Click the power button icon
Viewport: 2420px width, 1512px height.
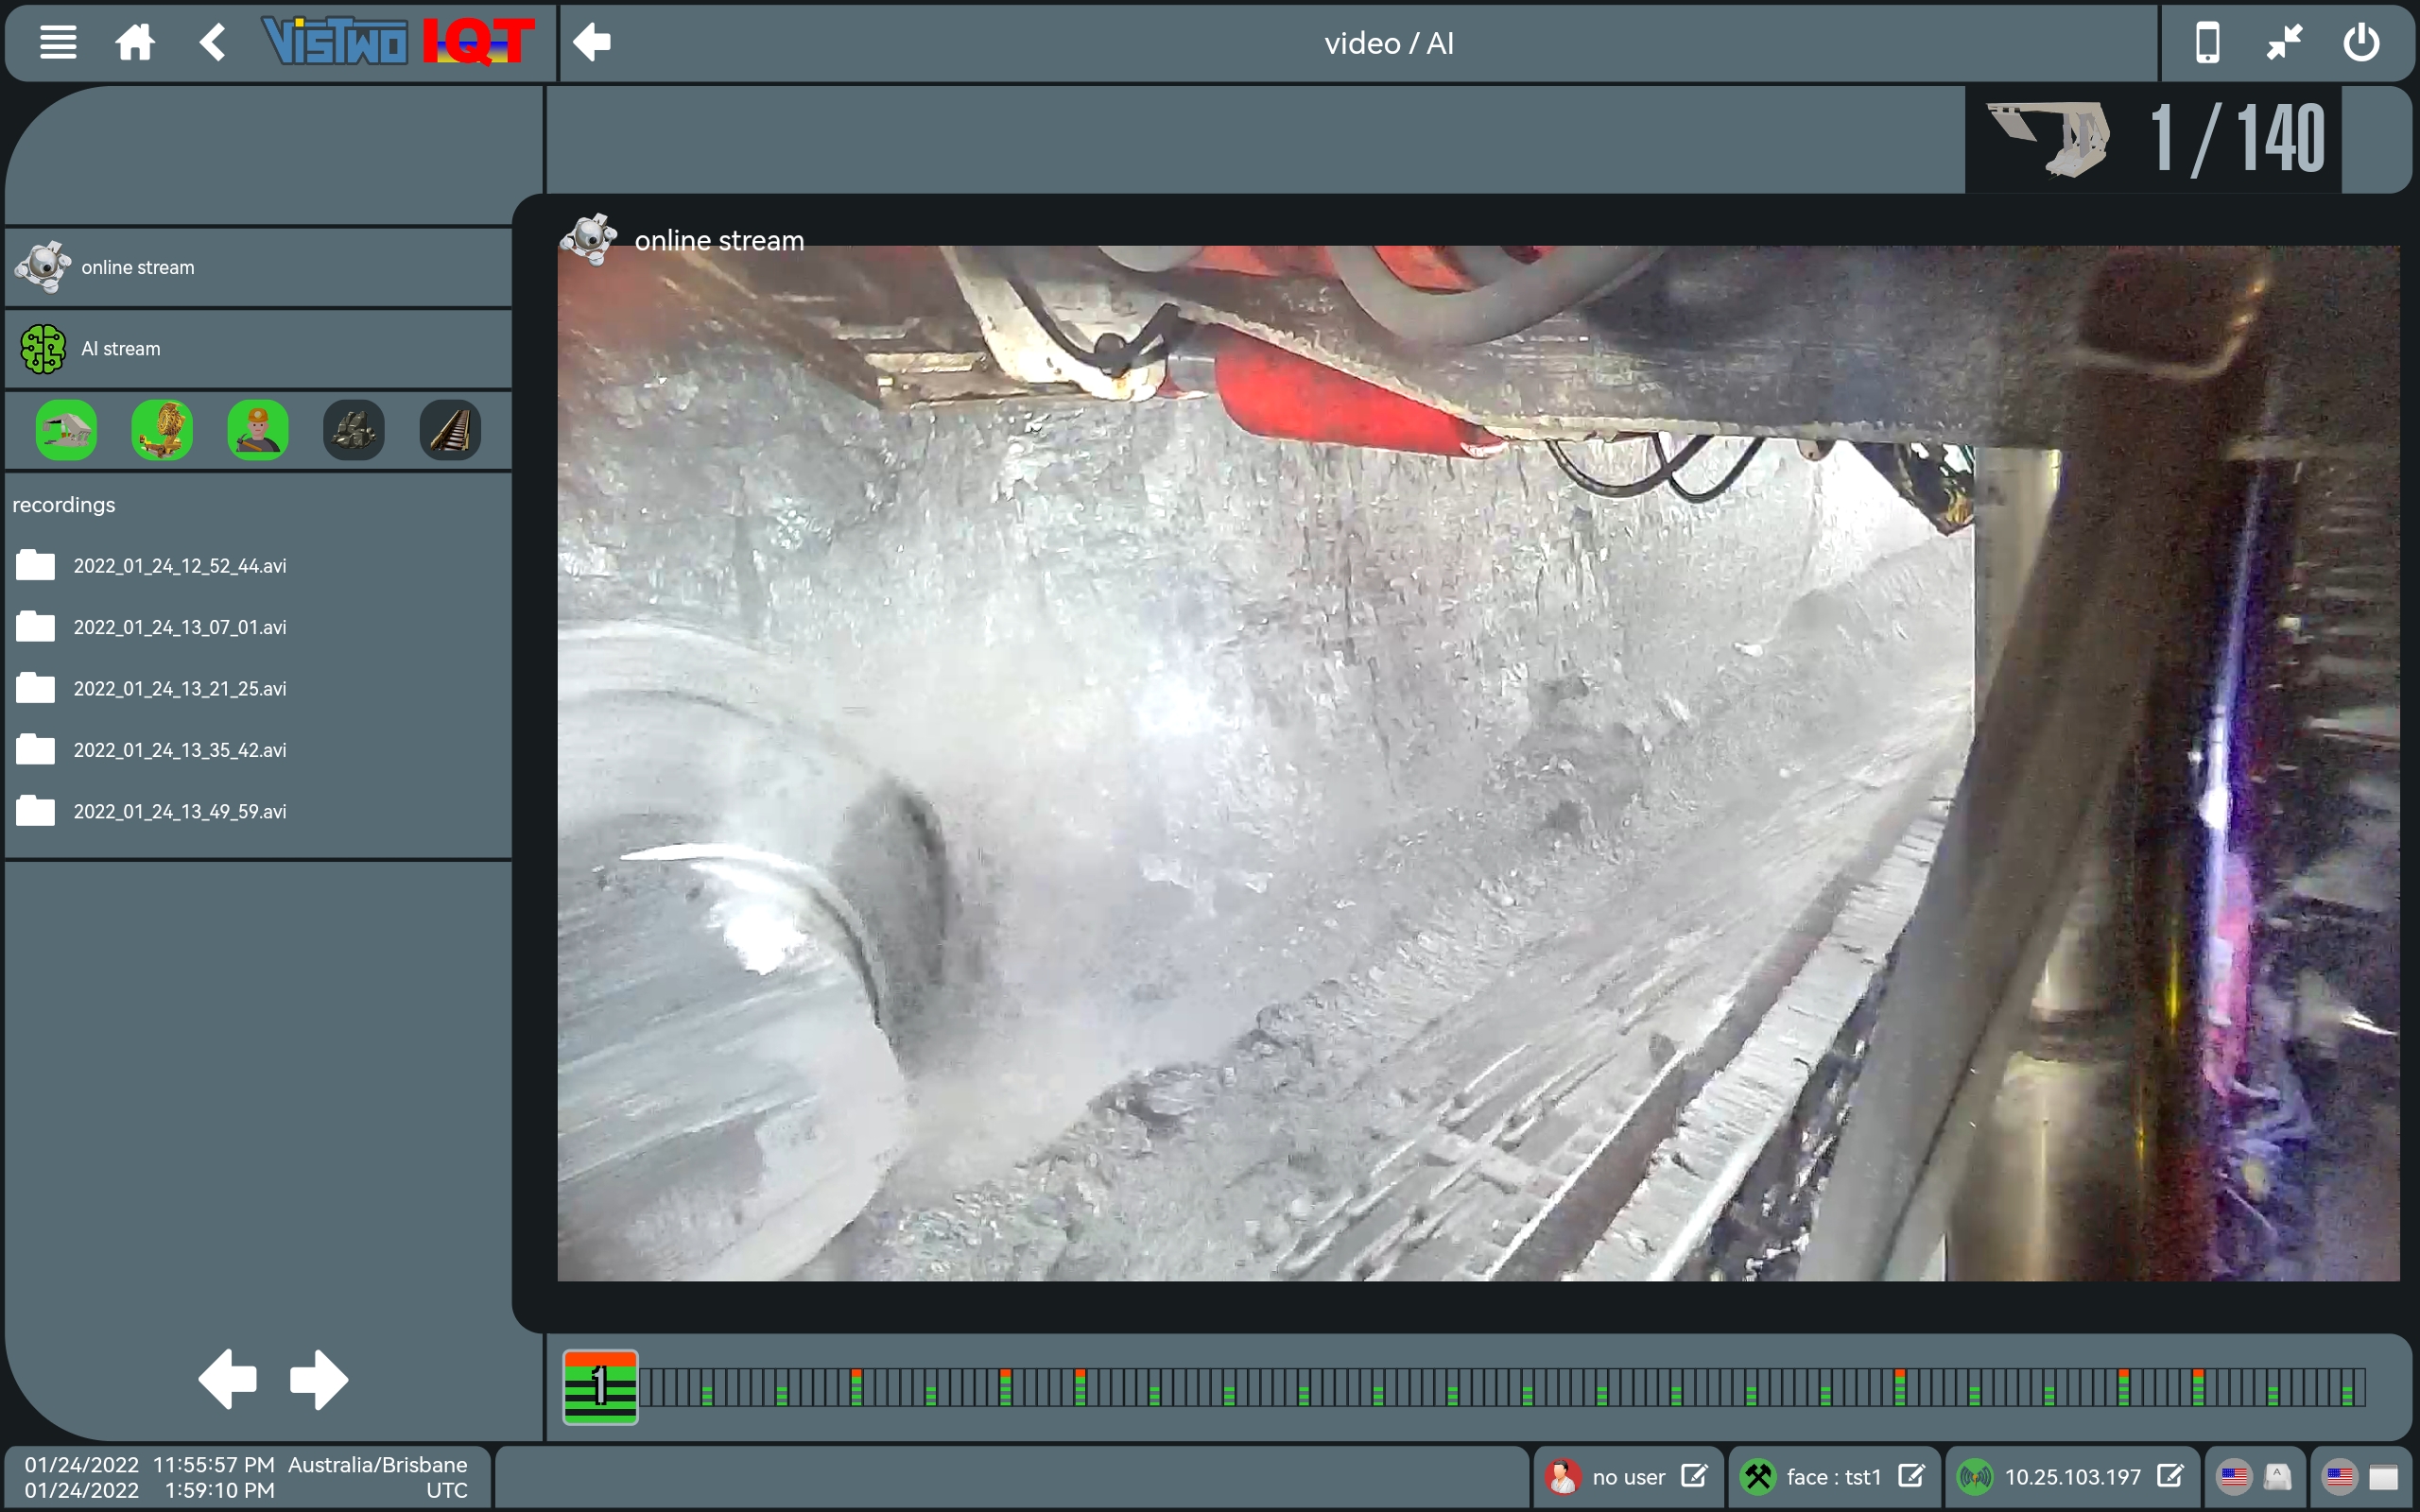[2361, 43]
